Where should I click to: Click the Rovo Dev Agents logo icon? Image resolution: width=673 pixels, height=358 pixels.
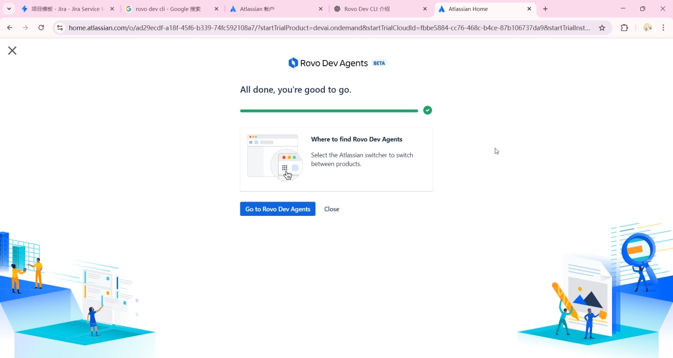(293, 63)
